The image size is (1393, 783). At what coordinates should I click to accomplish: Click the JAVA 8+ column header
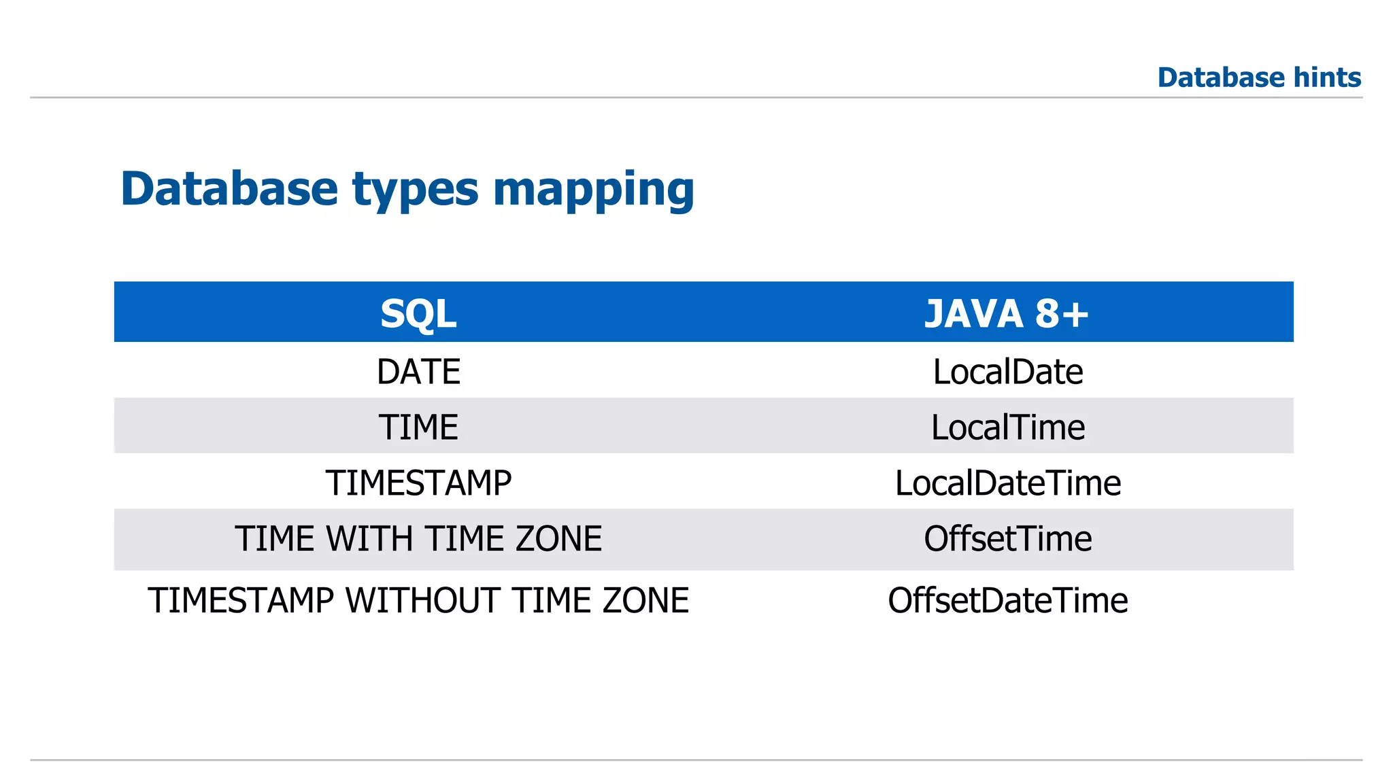tap(1007, 313)
